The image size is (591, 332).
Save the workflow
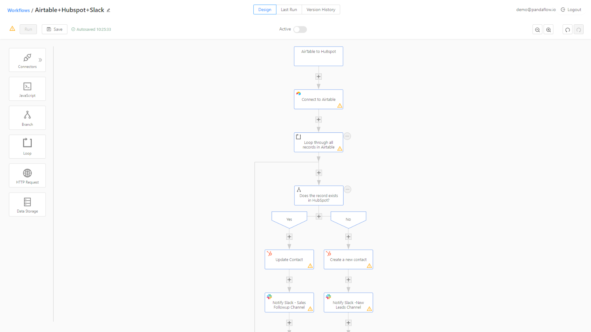pyautogui.click(x=54, y=29)
